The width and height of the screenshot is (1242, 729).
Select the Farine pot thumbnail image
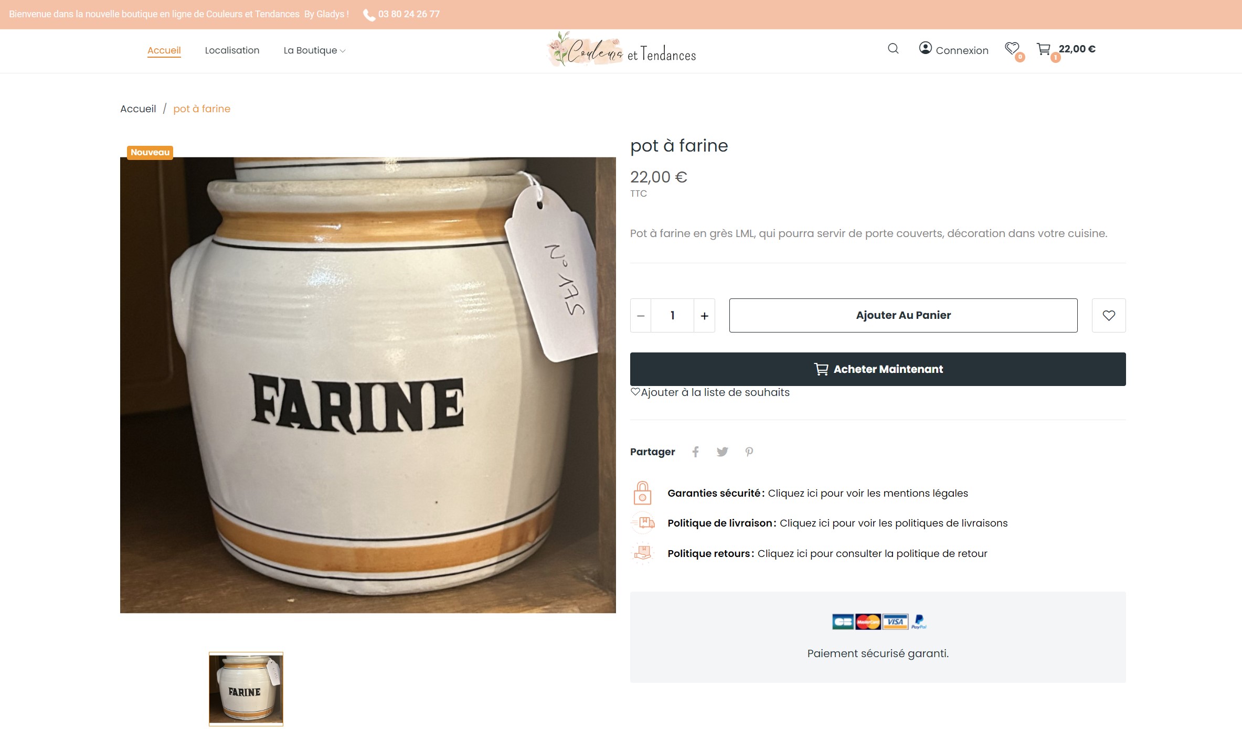(246, 689)
